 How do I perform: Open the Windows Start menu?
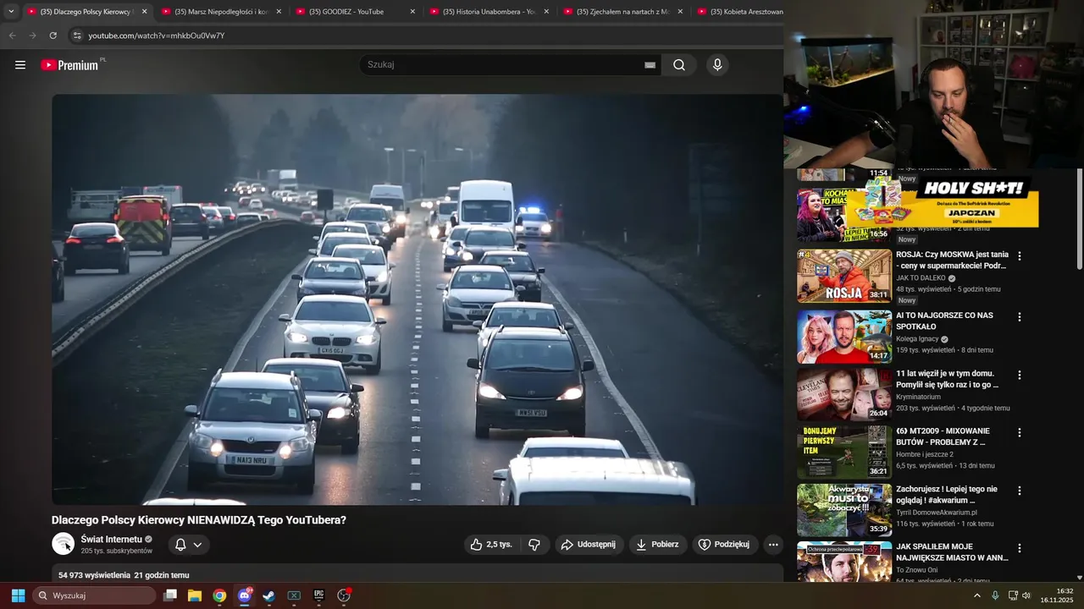click(x=18, y=595)
